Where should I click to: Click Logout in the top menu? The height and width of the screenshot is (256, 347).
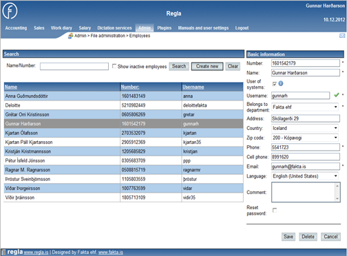click(242, 28)
